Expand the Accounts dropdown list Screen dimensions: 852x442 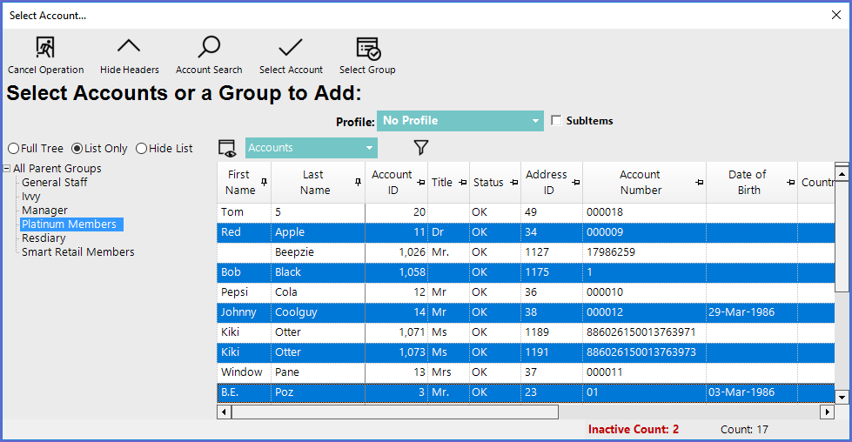pyautogui.click(x=369, y=148)
